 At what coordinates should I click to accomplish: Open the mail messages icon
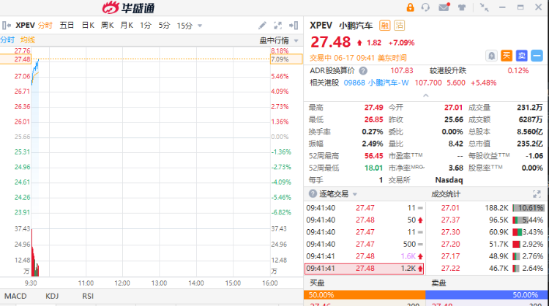(x=444, y=7)
